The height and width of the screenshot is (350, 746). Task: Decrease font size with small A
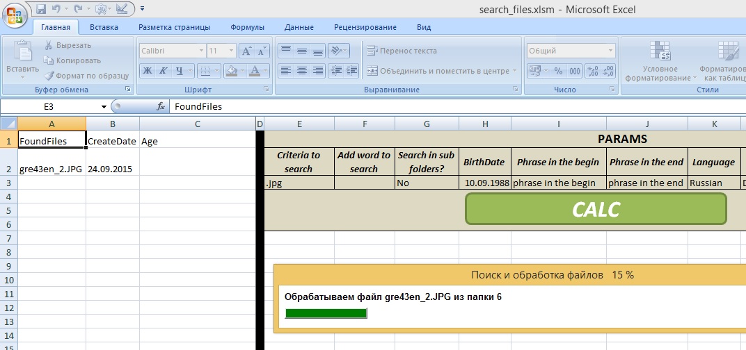262,51
